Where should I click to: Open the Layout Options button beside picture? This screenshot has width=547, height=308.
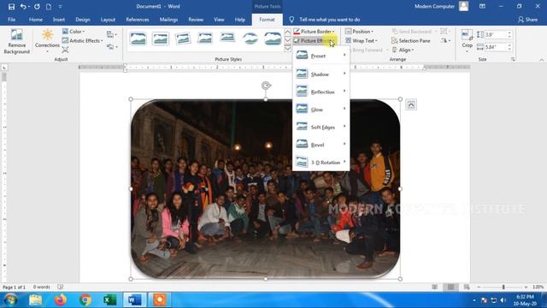point(411,104)
